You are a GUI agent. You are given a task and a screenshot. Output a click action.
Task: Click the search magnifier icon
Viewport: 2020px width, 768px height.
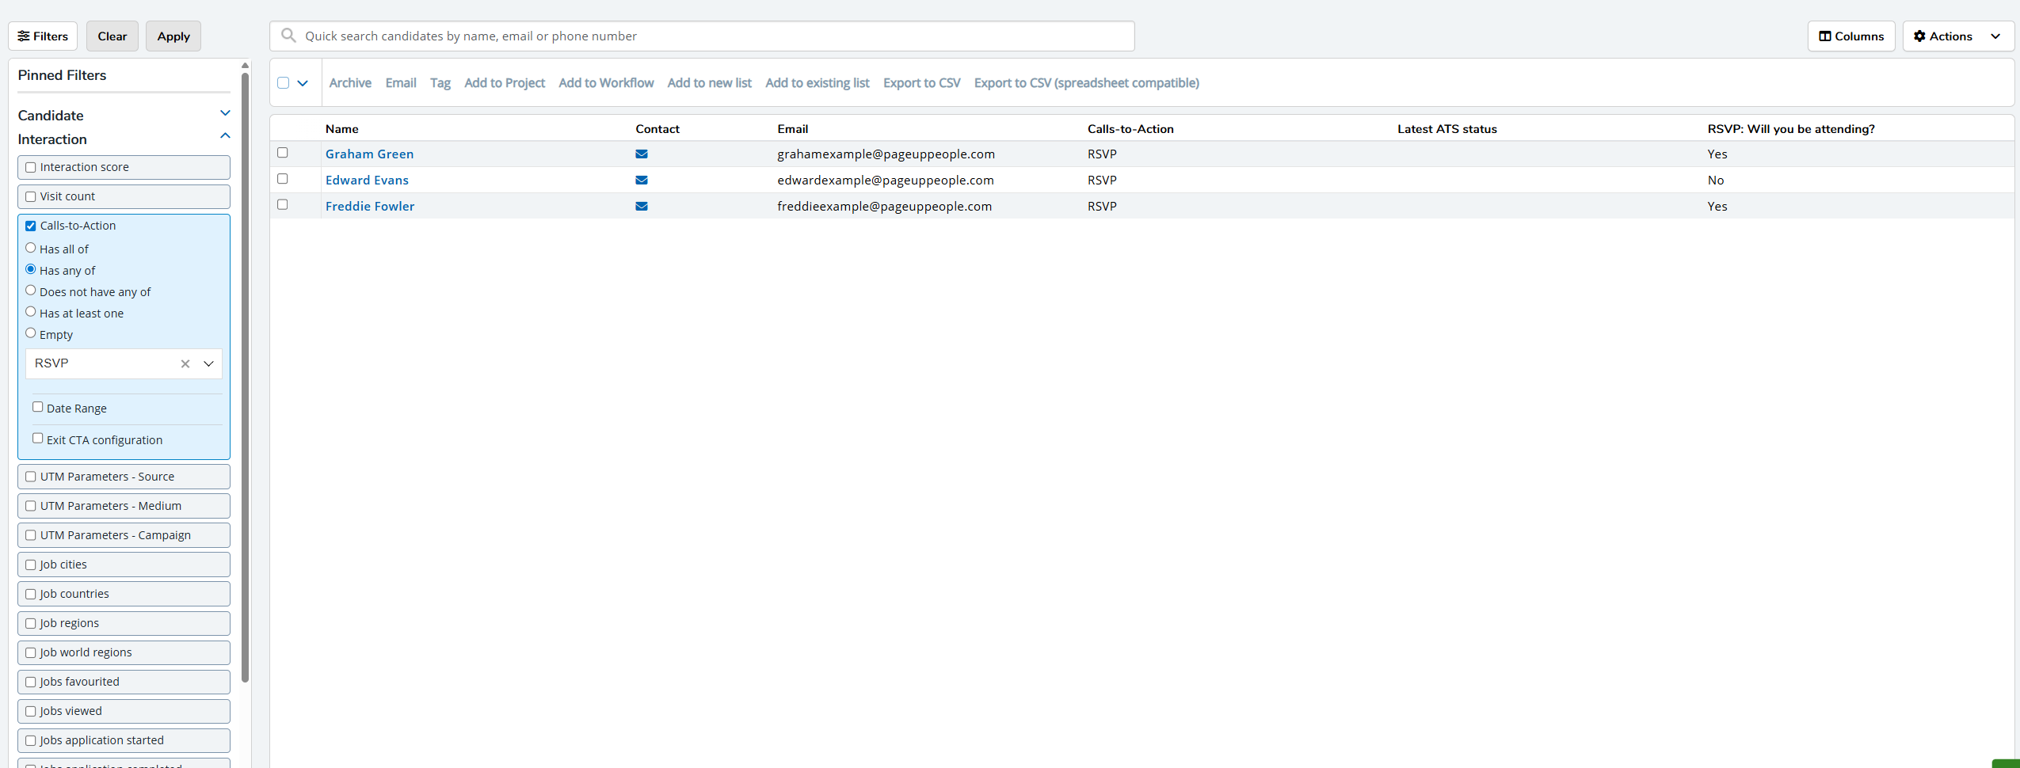(x=289, y=36)
